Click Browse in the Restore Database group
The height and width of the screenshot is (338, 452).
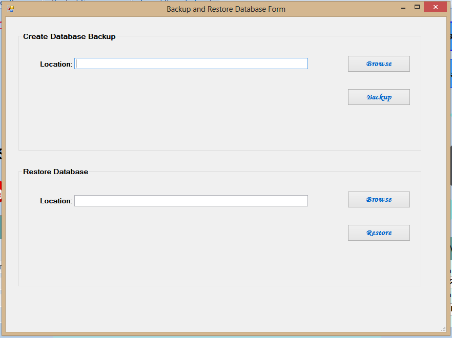click(x=379, y=199)
